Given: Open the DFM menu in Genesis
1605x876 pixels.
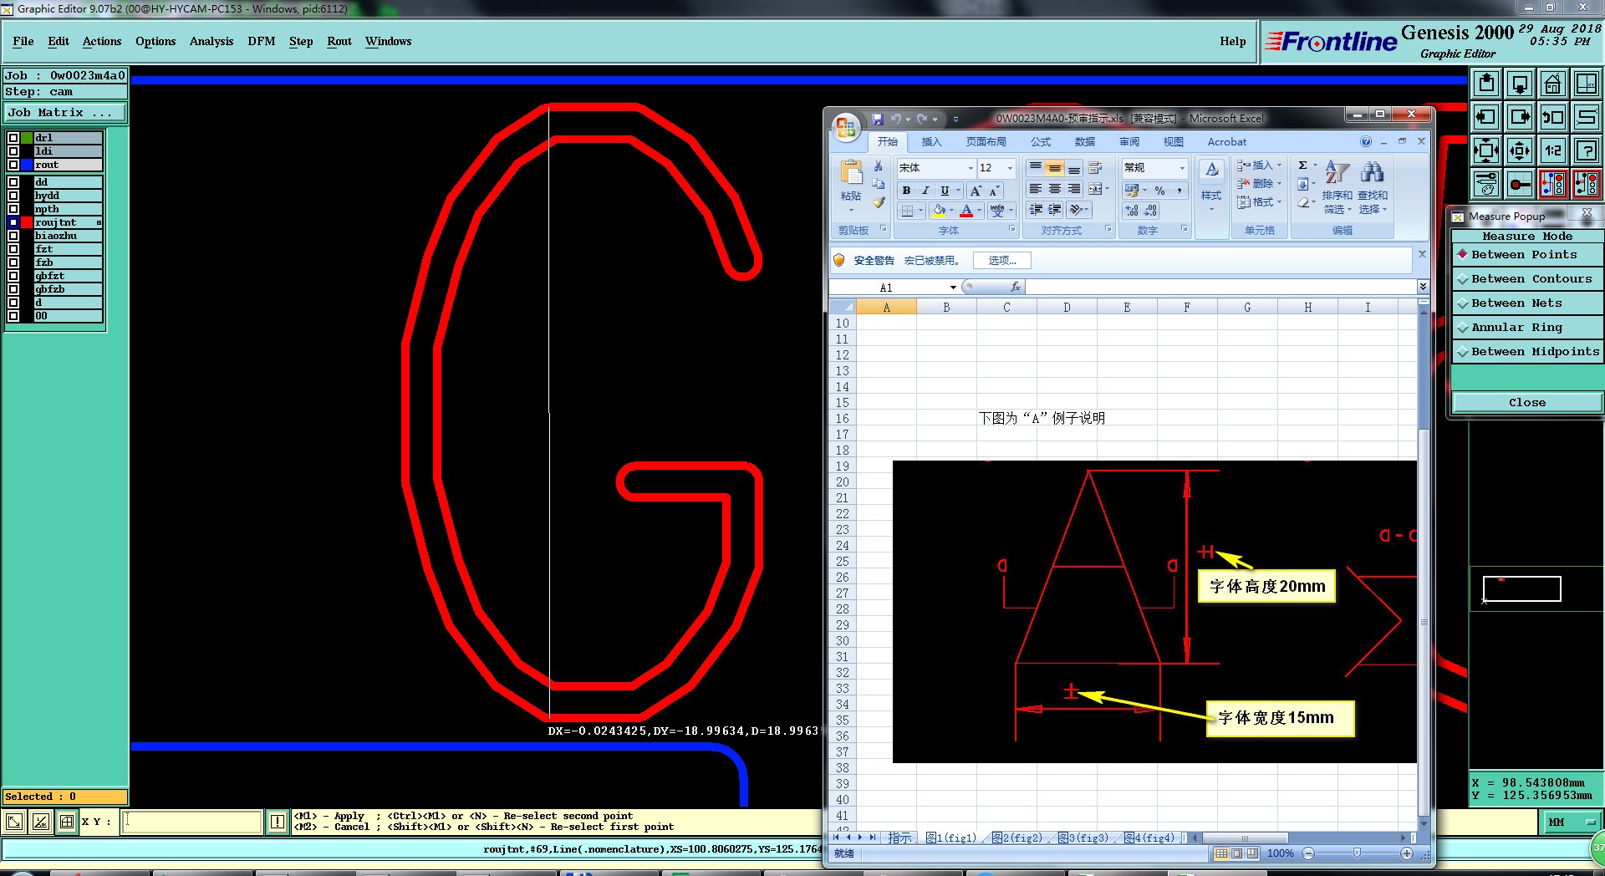Looking at the screenshot, I should (x=262, y=41).
